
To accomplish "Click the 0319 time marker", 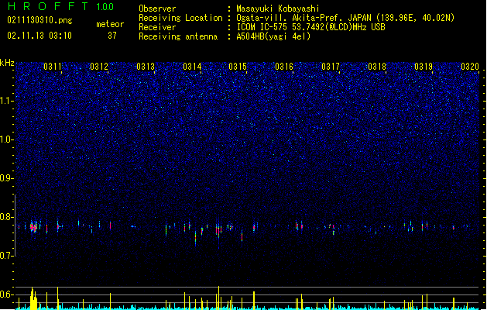I will [424, 67].
